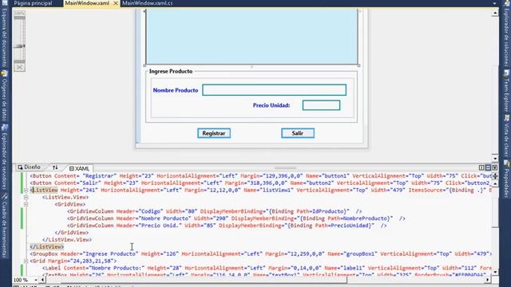The image size is (511, 287).
Task: Click the Codigo header value in XAML
Action: 151,211
